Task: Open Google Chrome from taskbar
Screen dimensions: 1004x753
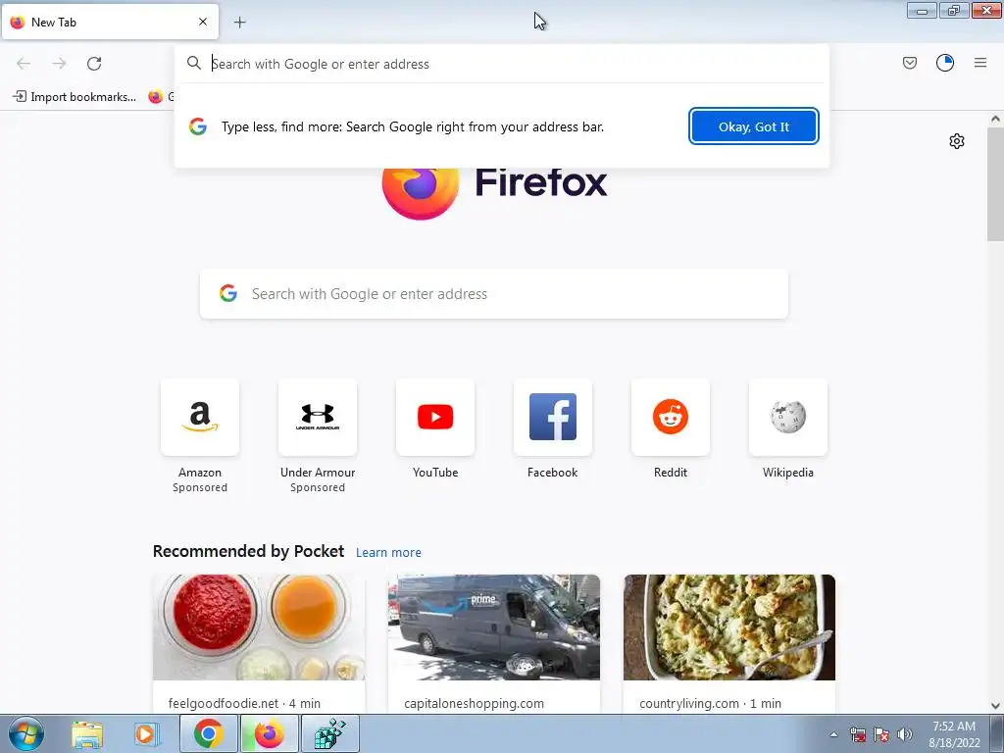Action: [x=208, y=733]
